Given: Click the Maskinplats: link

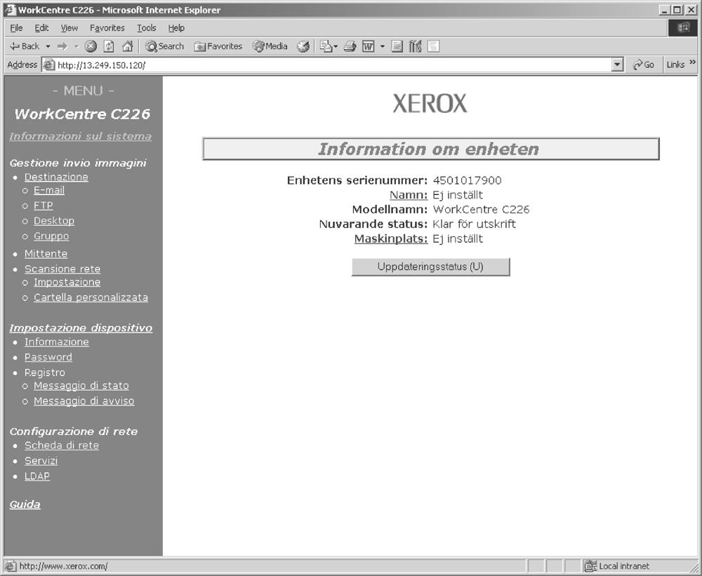Looking at the screenshot, I should 391,239.
